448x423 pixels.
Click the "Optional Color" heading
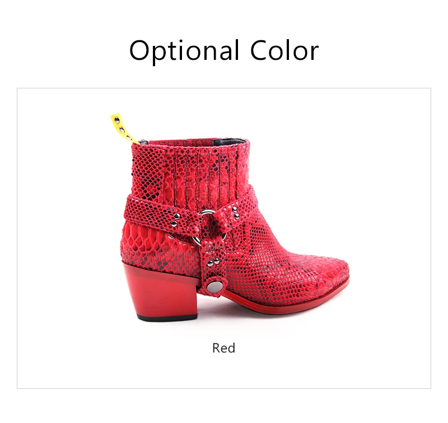[223, 50]
